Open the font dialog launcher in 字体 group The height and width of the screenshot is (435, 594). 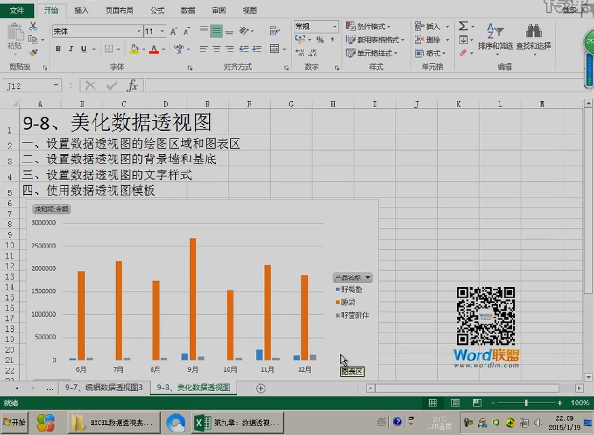(190, 68)
